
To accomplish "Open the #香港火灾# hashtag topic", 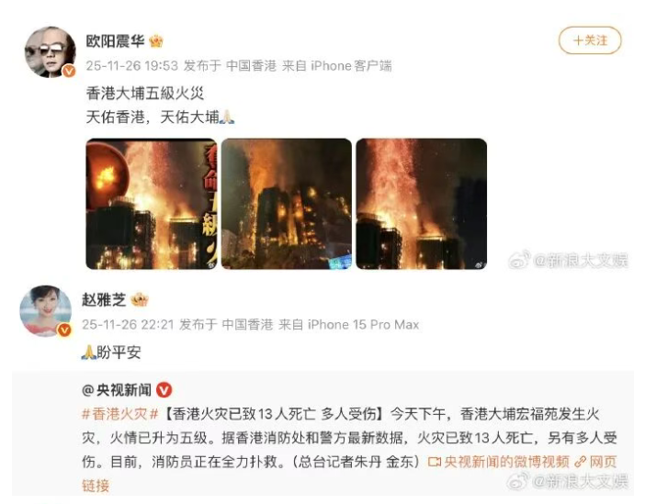I will [119, 413].
